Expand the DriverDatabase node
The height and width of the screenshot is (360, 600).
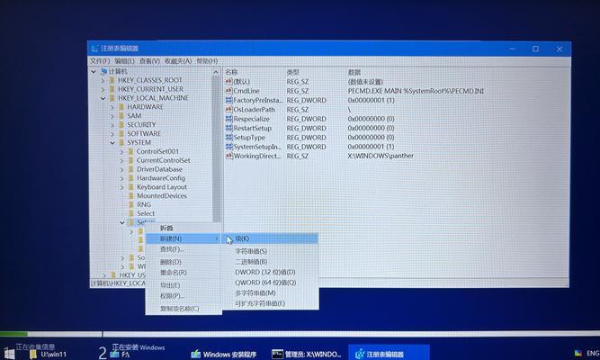(x=121, y=169)
